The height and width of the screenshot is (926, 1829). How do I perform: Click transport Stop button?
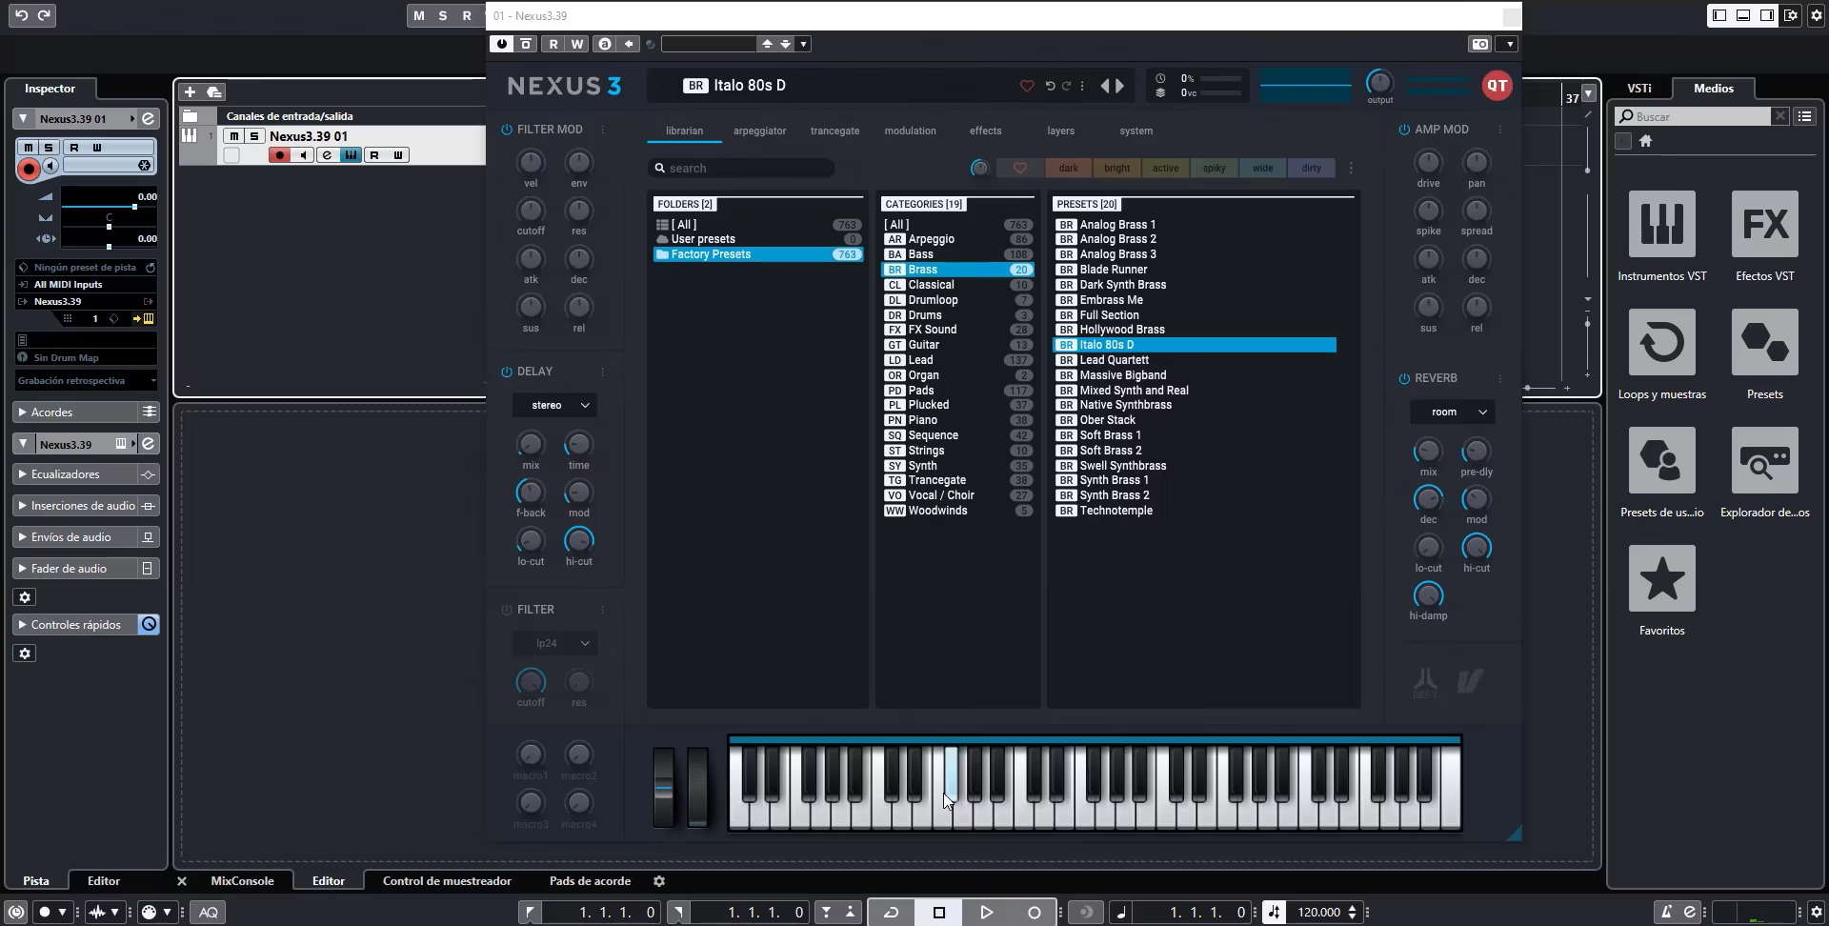[x=938, y=912]
